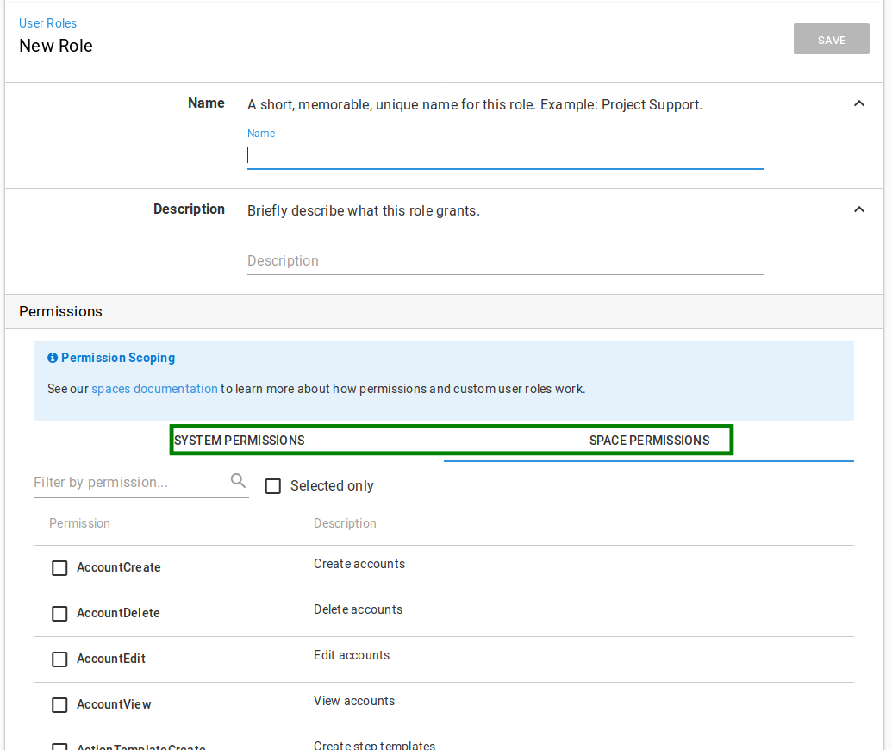Image resolution: width=892 pixels, height=750 pixels.
Task: Switch to the System Permissions tab
Action: tap(240, 441)
